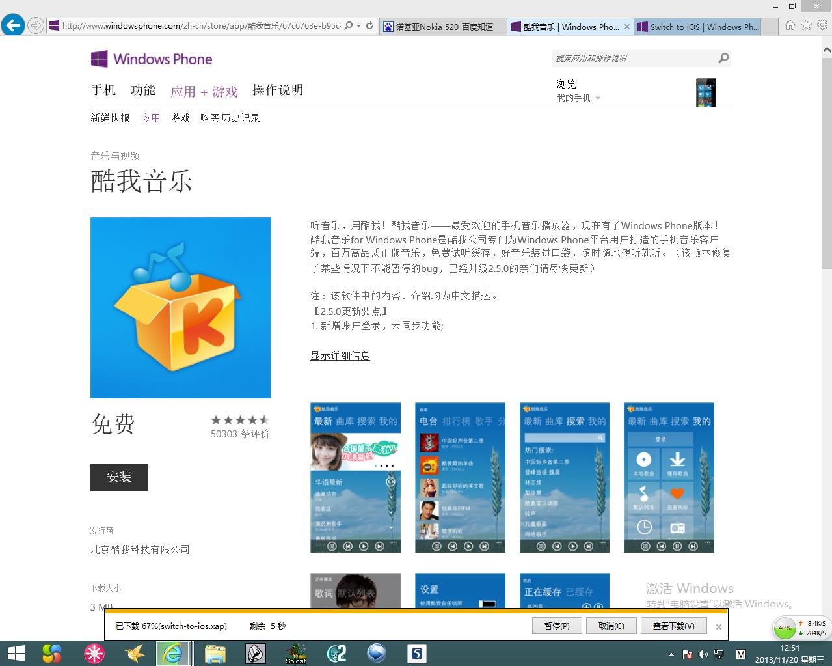Viewport: 832px width, 666px height.
Task: Go to 应用 sub-navigation link
Action: (x=150, y=118)
